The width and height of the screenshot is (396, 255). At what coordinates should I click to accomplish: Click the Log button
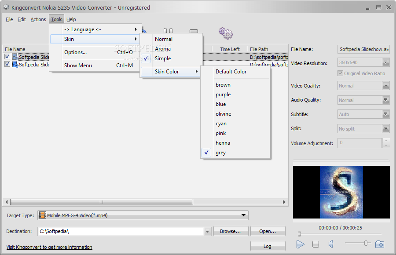(x=268, y=246)
